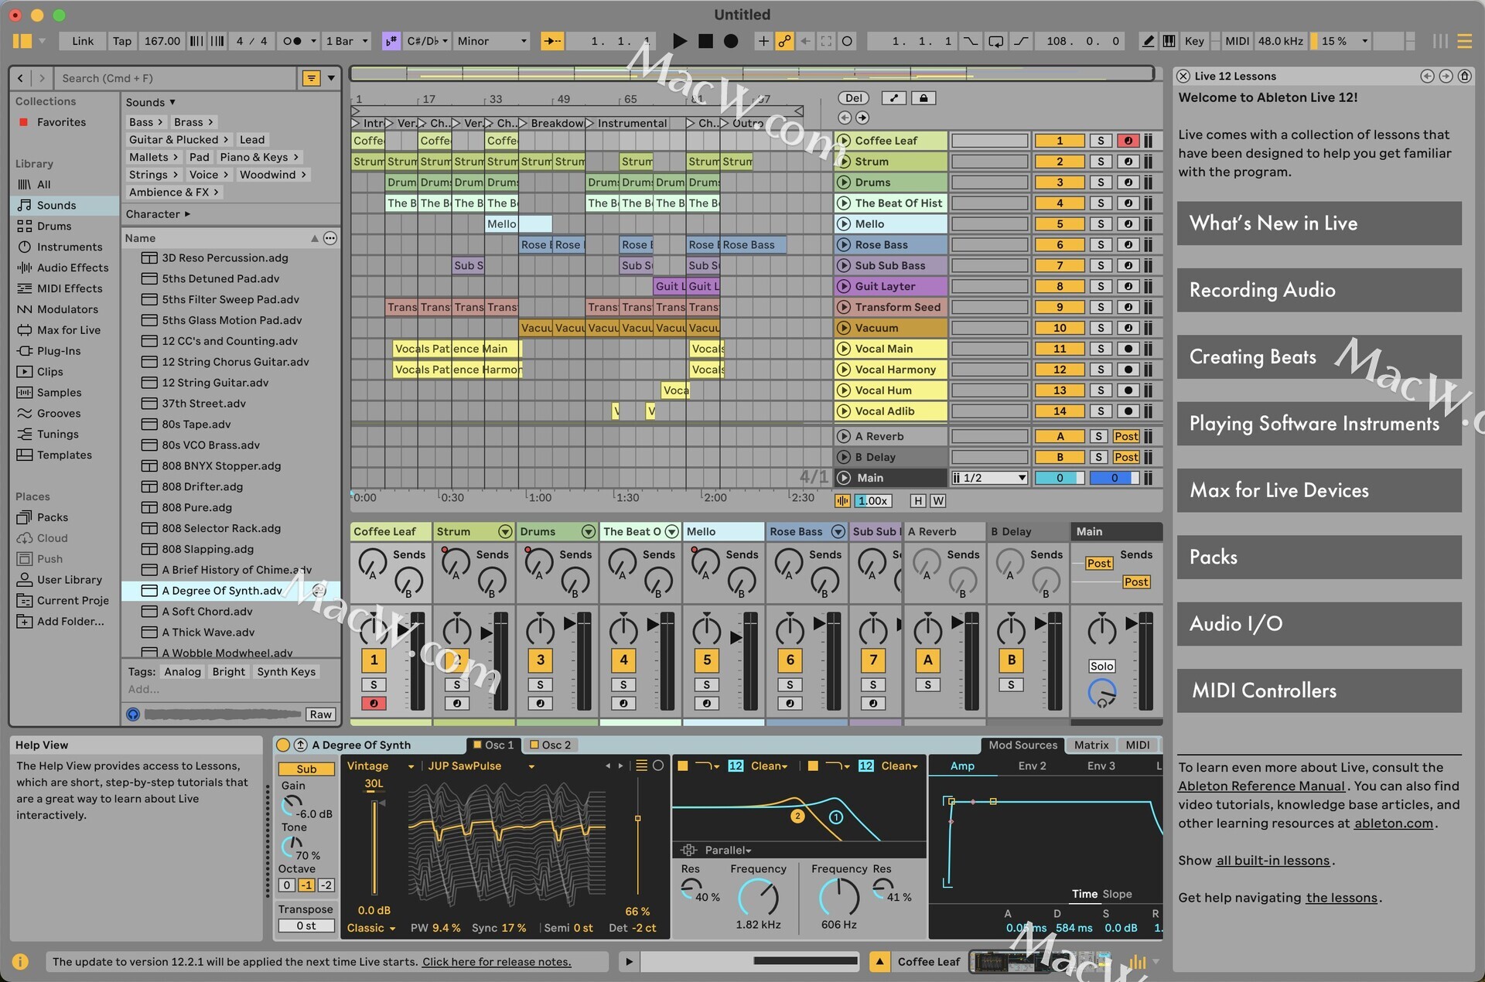Open the MIDI tab in synth
Viewport: 1485px width, 982px height.
click(x=1137, y=745)
